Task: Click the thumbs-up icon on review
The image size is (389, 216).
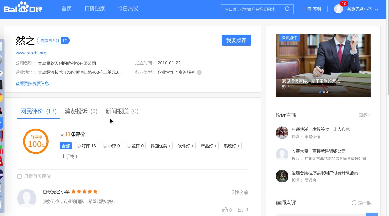Action: [225, 210]
